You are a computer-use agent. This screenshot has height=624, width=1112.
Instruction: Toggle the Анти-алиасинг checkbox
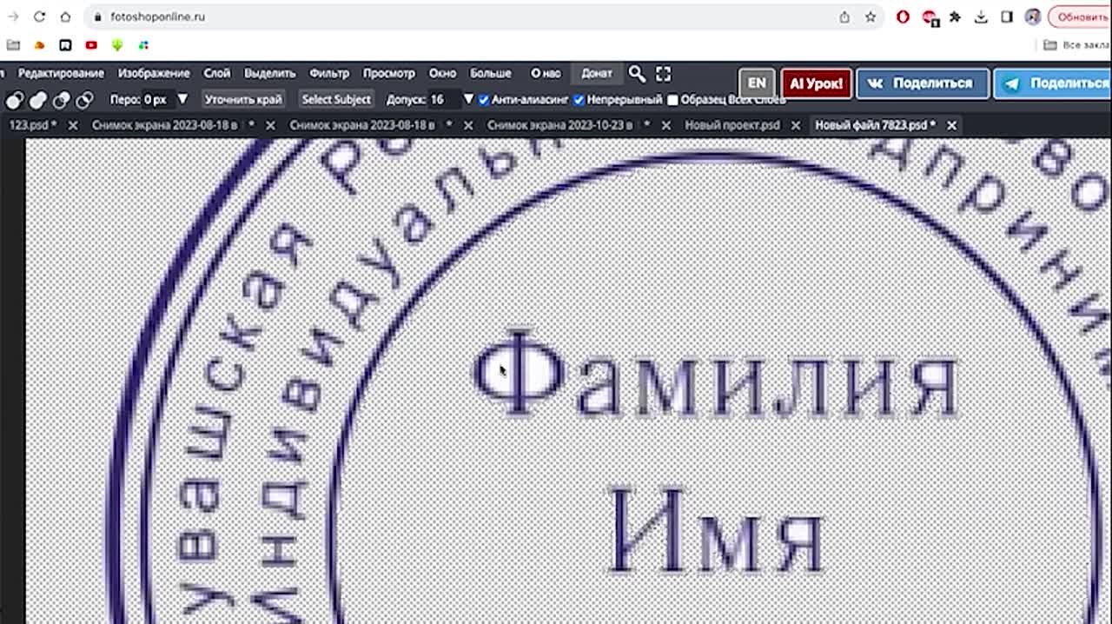(x=484, y=100)
